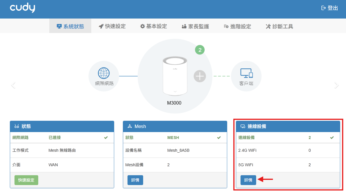This screenshot has height=192, width=346.
Task: Open 詳情 in the Mesh panel
Action: click(135, 180)
